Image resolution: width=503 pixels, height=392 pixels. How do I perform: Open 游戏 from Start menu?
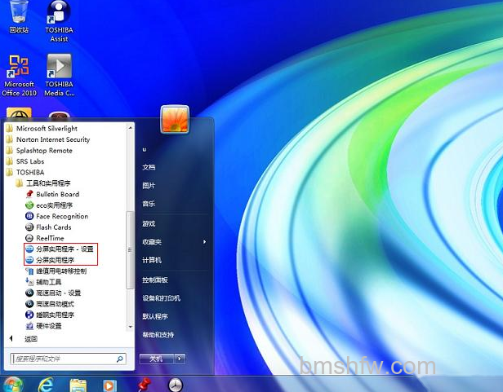pos(149,223)
